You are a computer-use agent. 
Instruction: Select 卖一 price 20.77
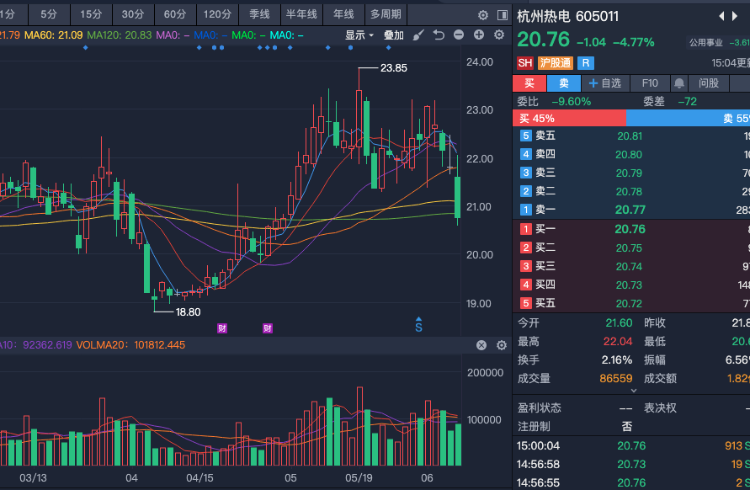(x=631, y=210)
